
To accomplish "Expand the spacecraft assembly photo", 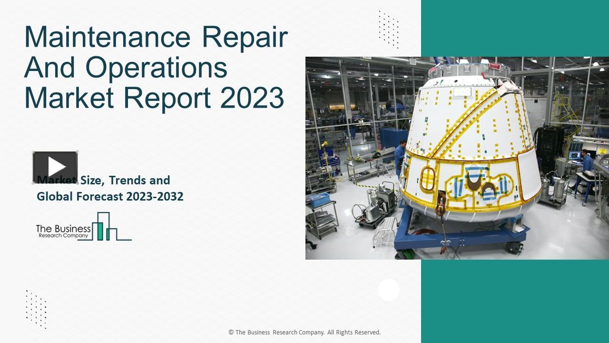I will click(457, 157).
